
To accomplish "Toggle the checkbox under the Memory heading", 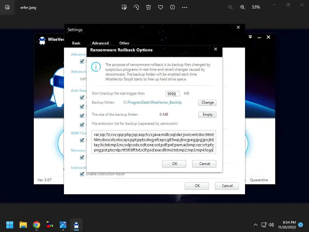I will tap(82, 157).
